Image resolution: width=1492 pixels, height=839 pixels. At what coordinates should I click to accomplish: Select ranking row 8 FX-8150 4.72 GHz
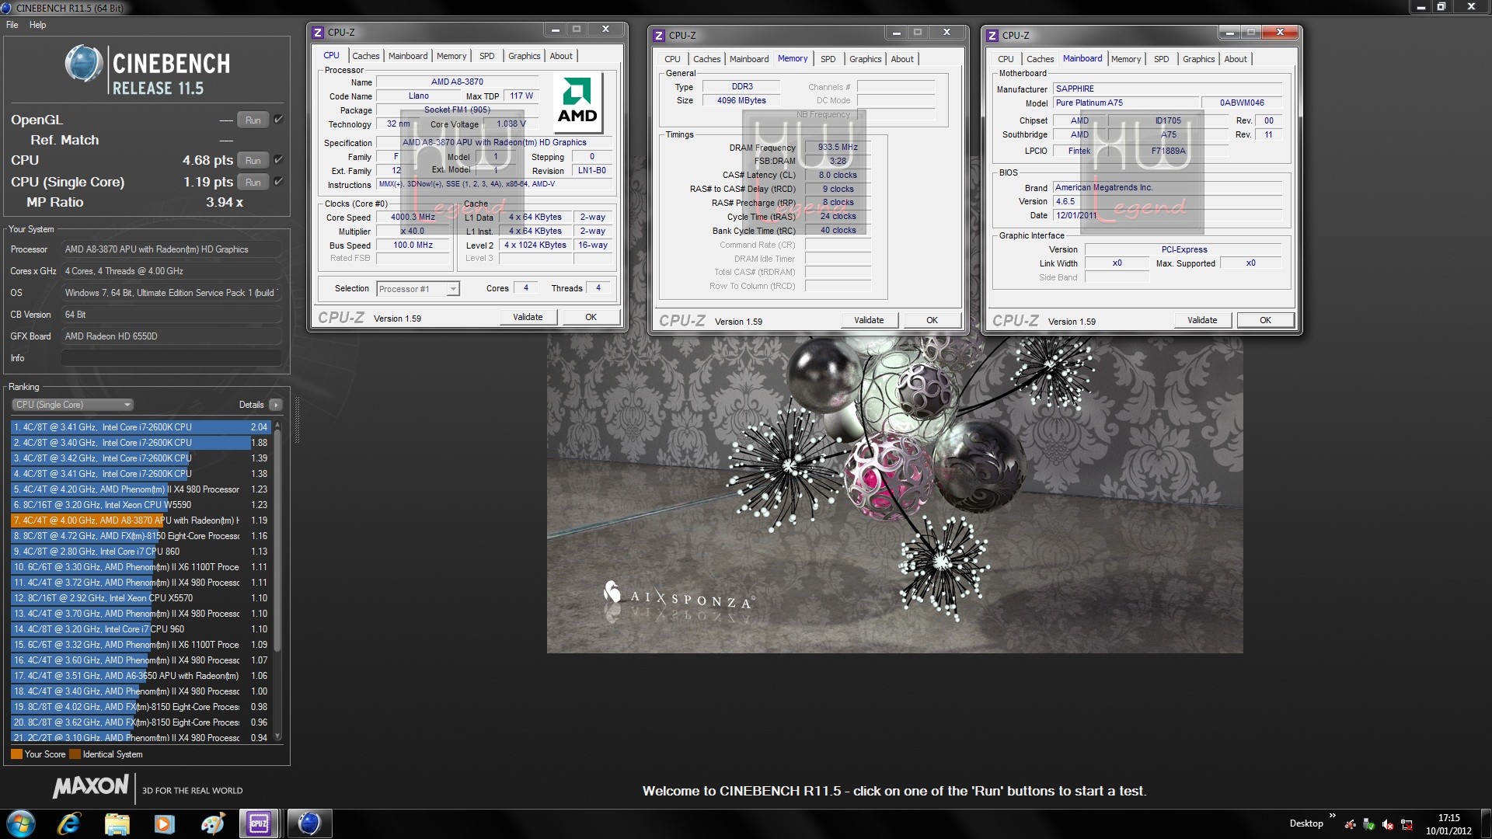pos(140,536)
